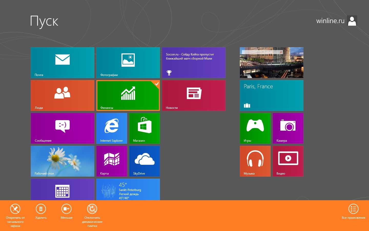
Task: Click Меньше to shrink the tile
Action: click(66, 211)
